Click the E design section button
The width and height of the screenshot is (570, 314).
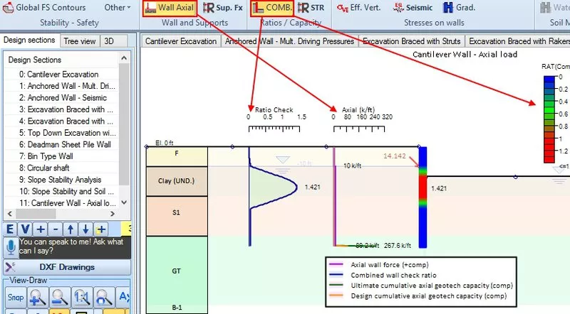coord(10,229)
